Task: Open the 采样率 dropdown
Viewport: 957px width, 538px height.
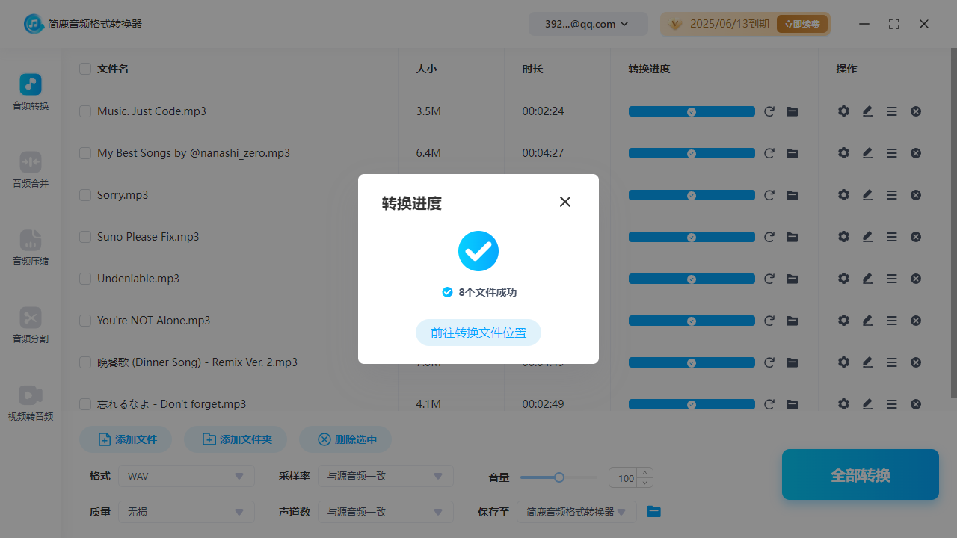Action: coord(385,476)
